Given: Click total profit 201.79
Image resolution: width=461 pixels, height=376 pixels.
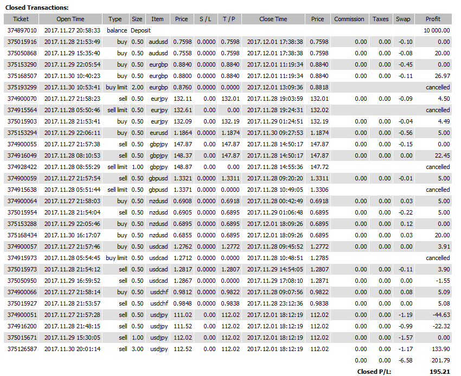Looking at the screenshot, I should click(x=441, y=361).
